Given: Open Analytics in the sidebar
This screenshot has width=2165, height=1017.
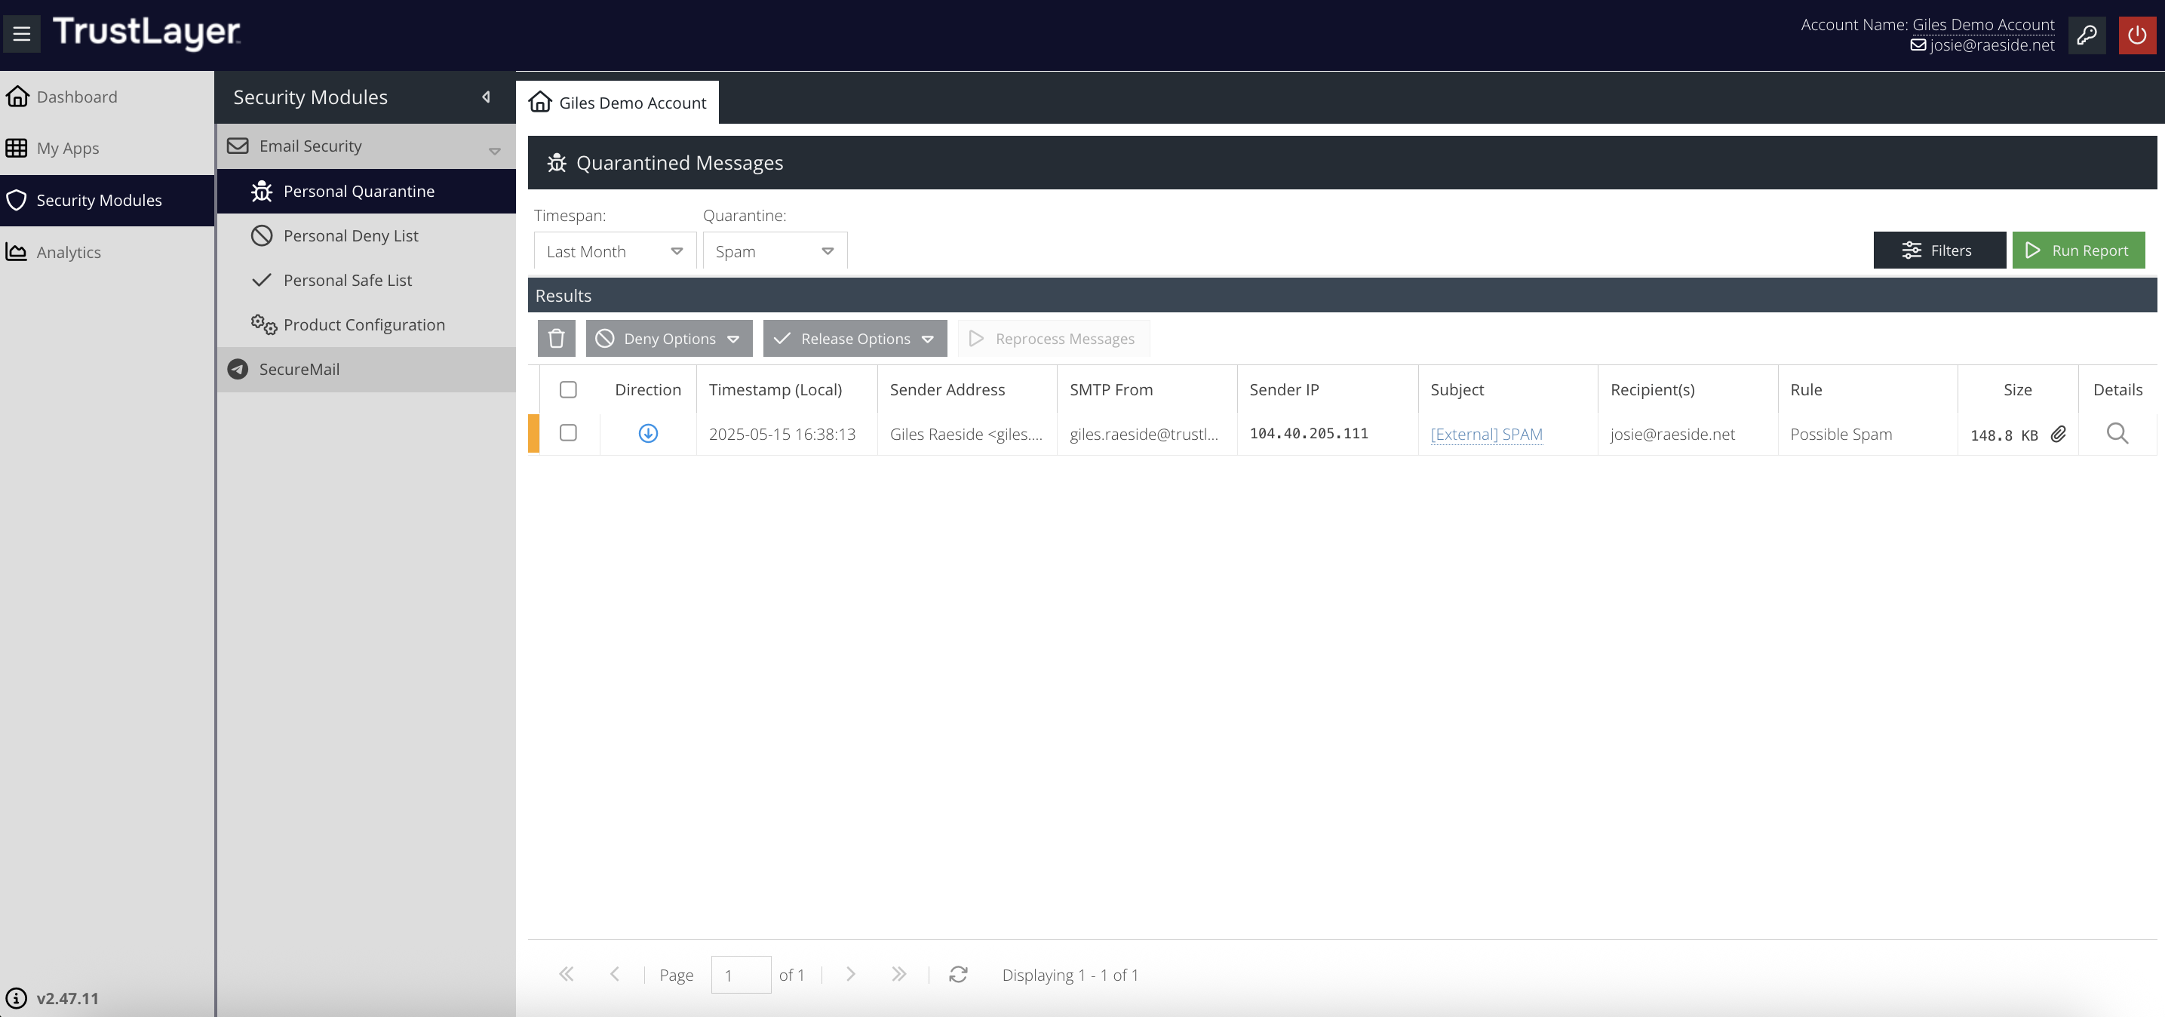Looking at the screenshot, I should point(106,252).
